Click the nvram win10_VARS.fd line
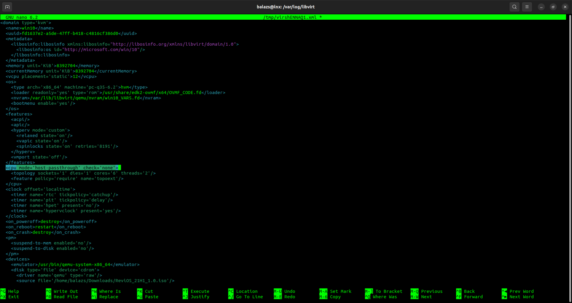 [86, 98]
